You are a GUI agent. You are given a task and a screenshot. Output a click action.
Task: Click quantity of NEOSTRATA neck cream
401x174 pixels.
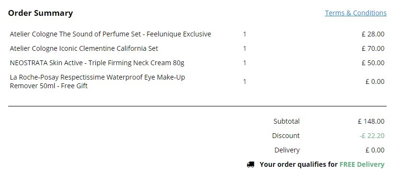[x=244, y=63]
